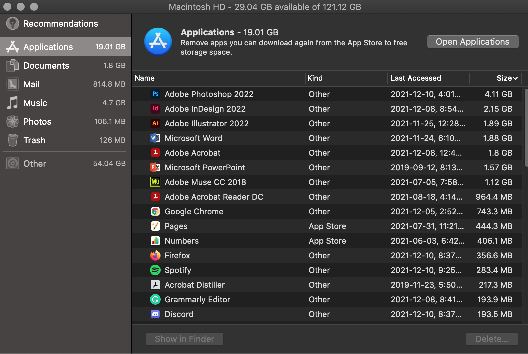
Task: Click the 54.04 GB Other size
Action: (x=109, y=164)
